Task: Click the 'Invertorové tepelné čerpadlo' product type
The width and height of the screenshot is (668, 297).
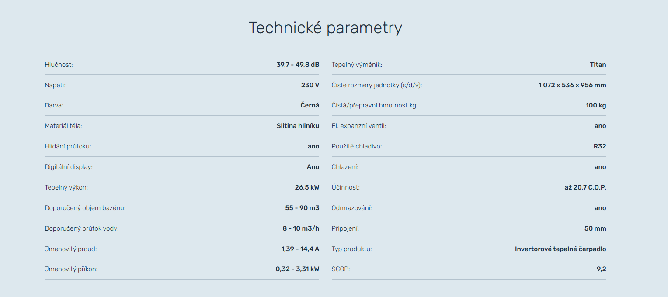Action: 560,249
